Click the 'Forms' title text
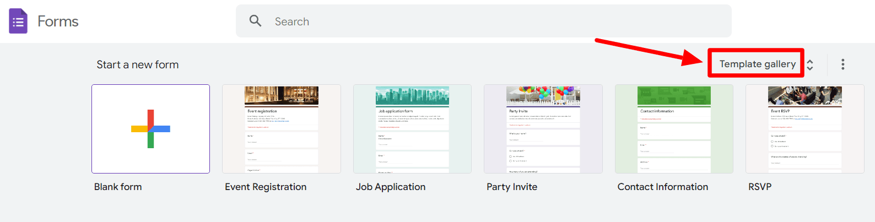 tap(58, 21)
